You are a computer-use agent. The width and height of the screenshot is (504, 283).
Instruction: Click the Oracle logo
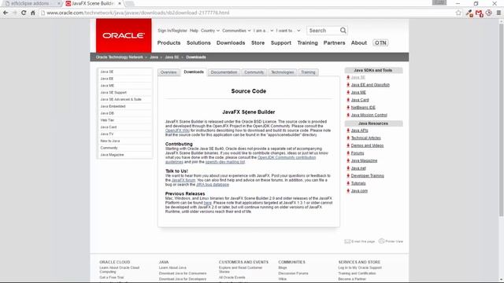[124, 35]
